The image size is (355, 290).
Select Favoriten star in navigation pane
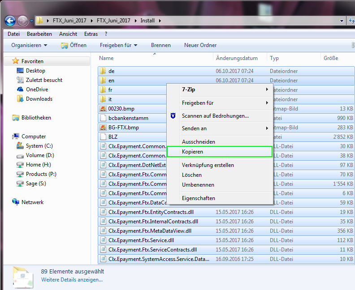click(x=15, y=61)
